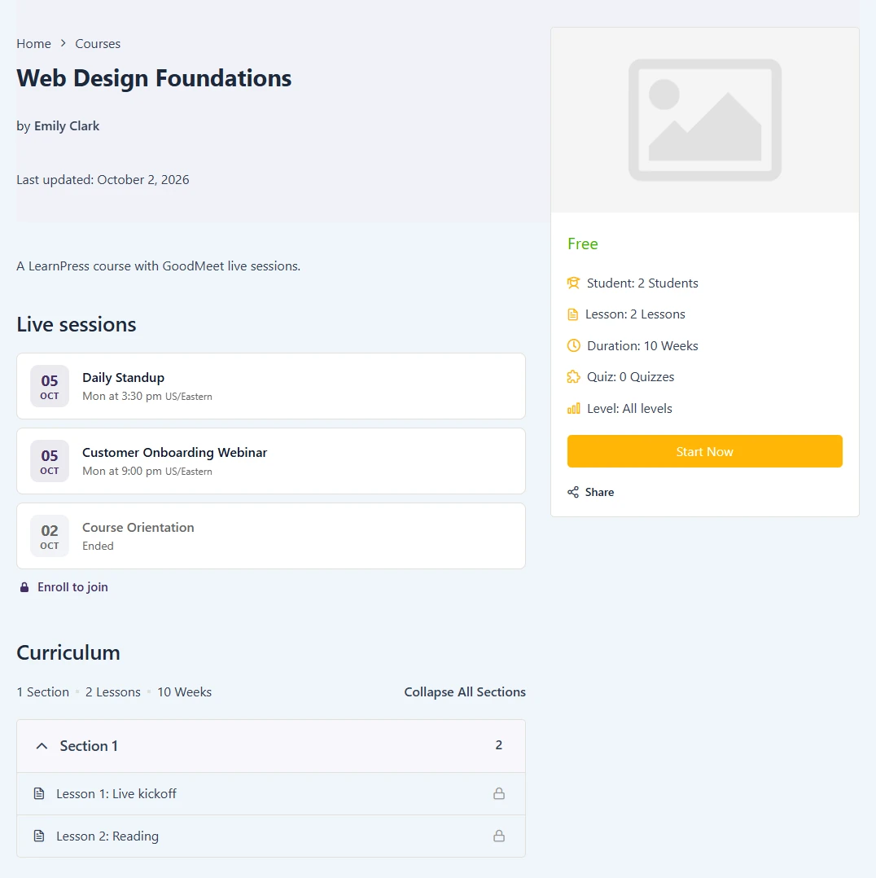Click the course description about GoodMeet live sessions
The width and height of the screenshot is (876, 878).
point(159,266)
